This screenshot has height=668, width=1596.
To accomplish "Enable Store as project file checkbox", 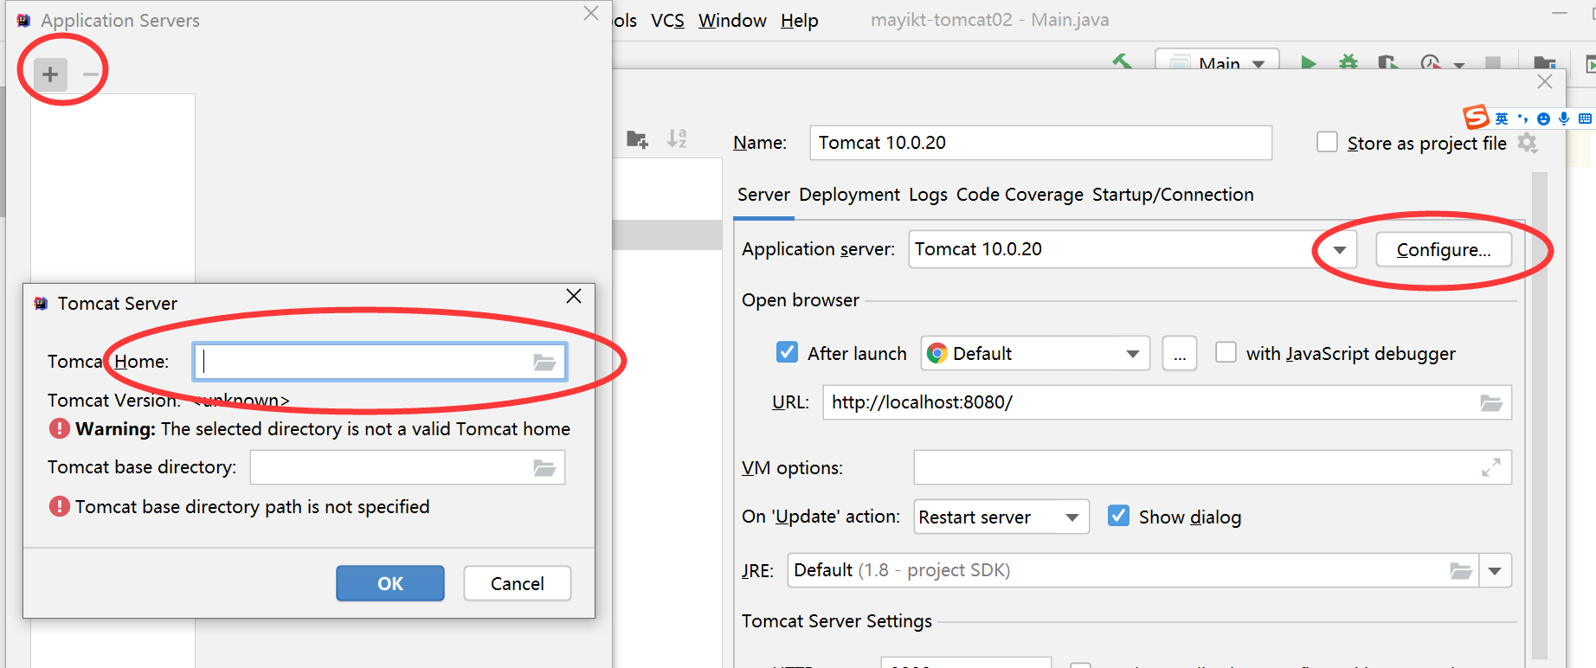I will [x=1327, y=142].
